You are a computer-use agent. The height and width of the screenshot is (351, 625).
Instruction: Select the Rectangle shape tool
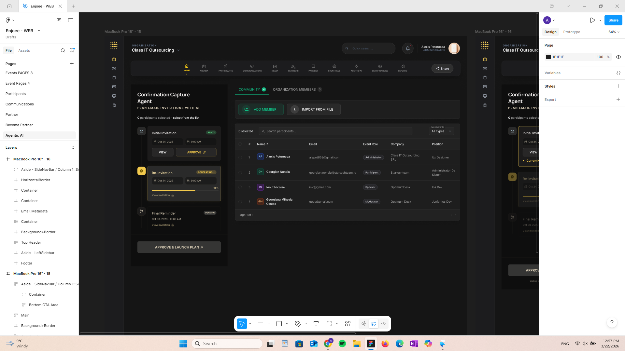pos(279,324)
